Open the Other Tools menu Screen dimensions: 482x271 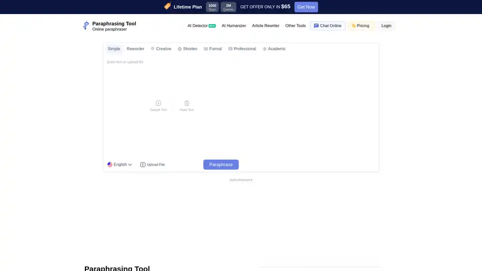point(295,26)
